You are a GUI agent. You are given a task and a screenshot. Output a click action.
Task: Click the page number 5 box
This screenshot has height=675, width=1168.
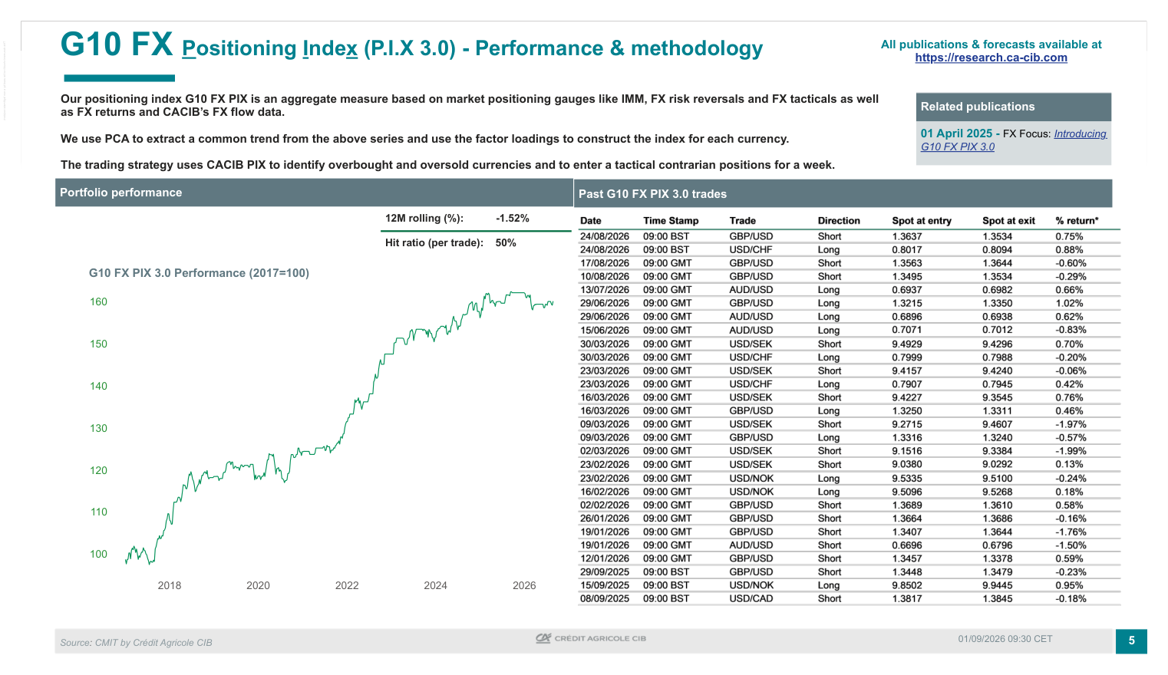coord(1131,640)
